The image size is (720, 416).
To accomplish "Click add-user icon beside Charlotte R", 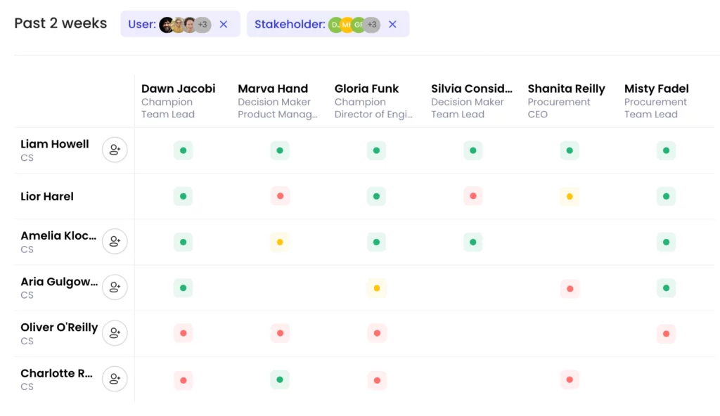I will [x=115, y=379].
